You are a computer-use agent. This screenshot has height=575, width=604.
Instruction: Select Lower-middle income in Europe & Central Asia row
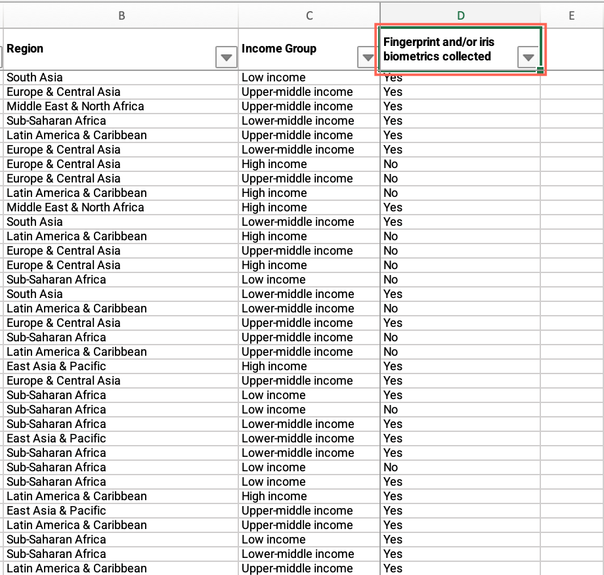[309, 150]
